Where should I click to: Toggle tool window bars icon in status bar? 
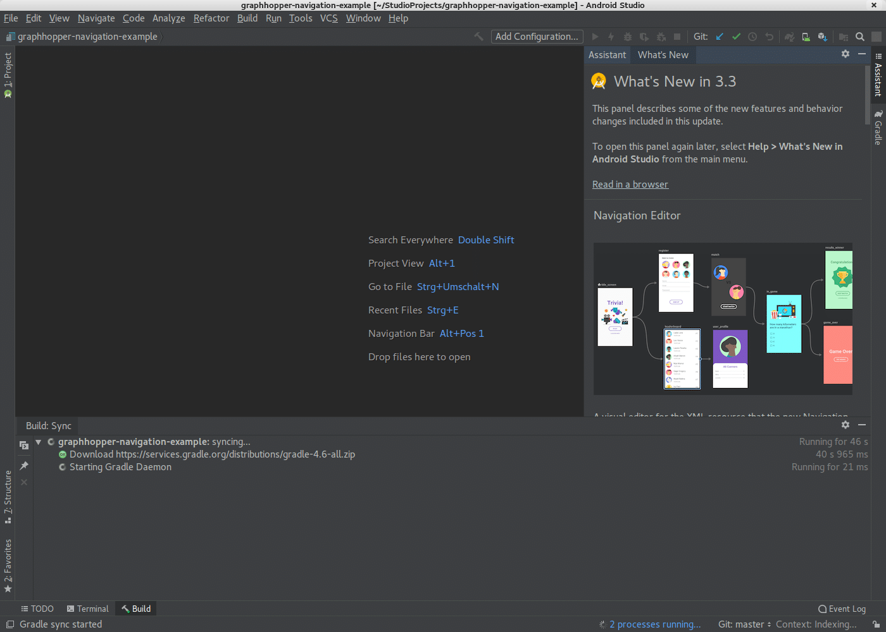coord(10,624)
